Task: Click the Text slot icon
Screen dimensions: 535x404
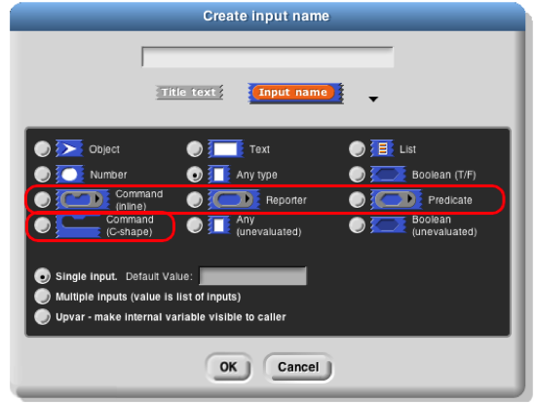Action: click(x=225, y=148)
